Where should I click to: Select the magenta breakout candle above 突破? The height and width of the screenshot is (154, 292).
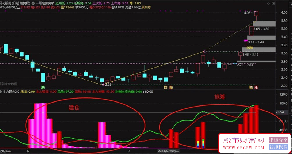246,41
